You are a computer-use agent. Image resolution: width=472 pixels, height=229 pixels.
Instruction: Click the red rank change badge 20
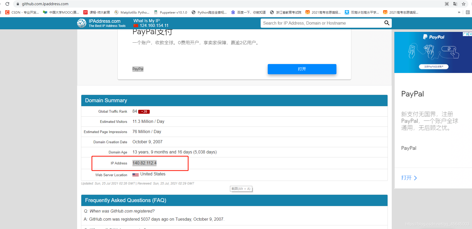(x=144, y=112)
